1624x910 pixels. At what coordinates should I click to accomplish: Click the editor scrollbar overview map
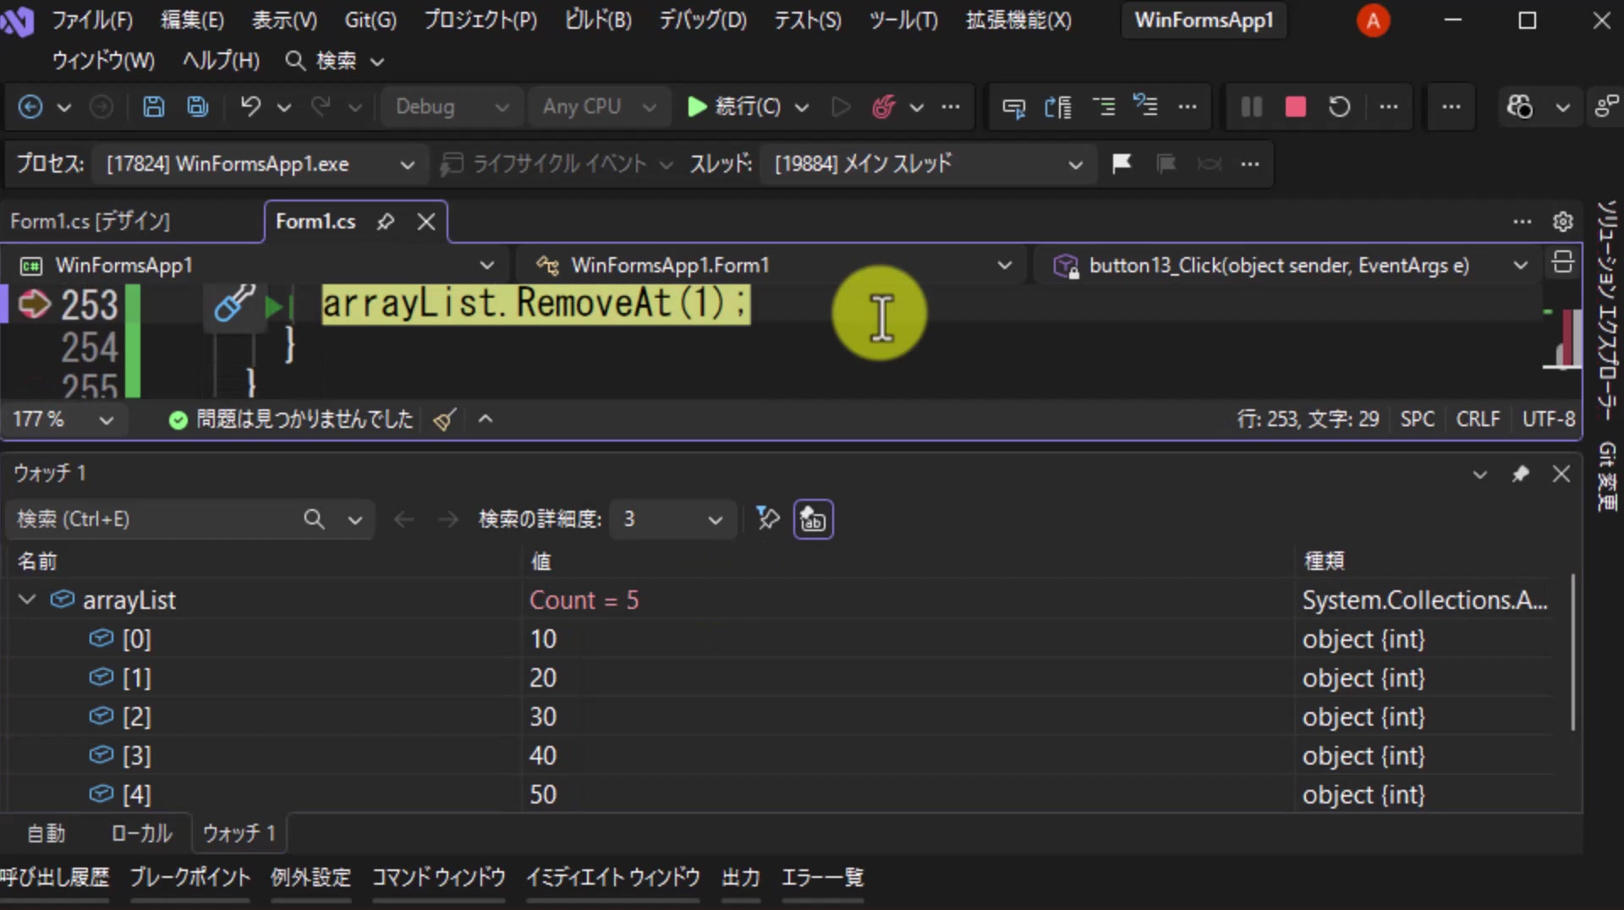click(x=1563, y=338)
